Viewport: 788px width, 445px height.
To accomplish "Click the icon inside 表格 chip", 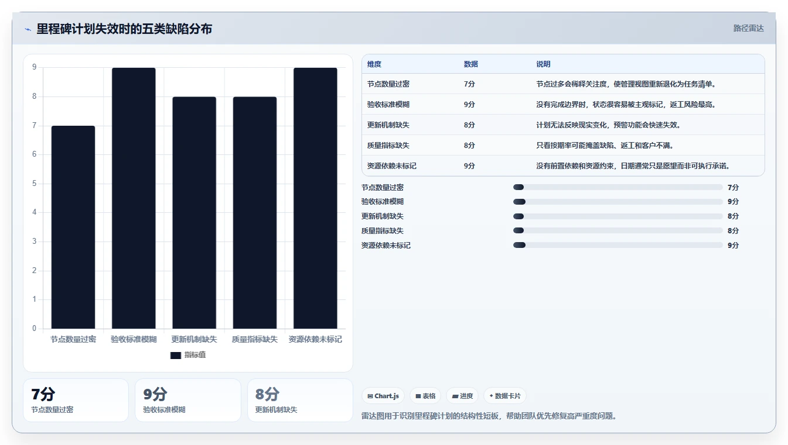I will [418, 396].
